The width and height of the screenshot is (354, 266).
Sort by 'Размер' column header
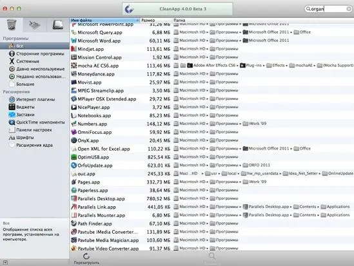pyautogui.click(x=156, y=21)
